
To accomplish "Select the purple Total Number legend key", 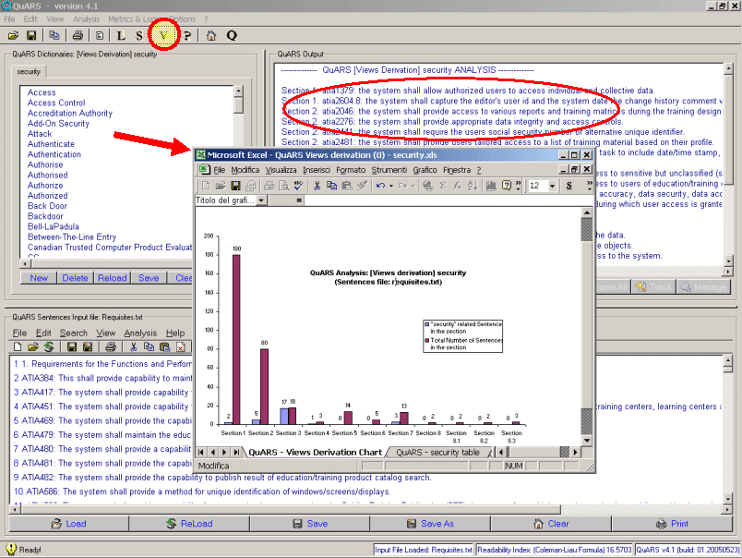I will click(x=427, y=340).
